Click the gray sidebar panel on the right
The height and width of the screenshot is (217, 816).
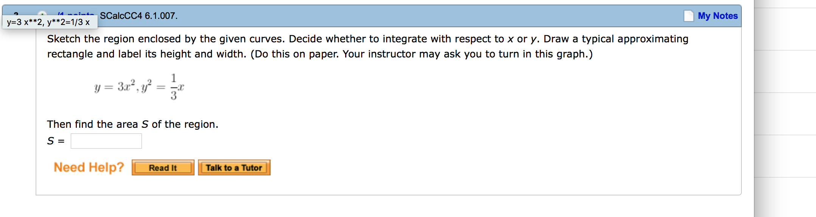(x=785, y=113)
